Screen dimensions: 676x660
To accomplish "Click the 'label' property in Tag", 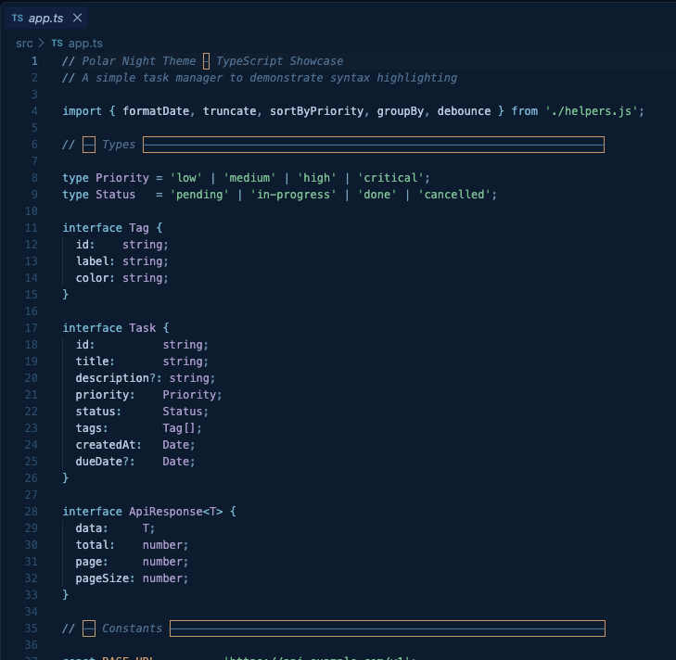I will (x=92, y=261).
